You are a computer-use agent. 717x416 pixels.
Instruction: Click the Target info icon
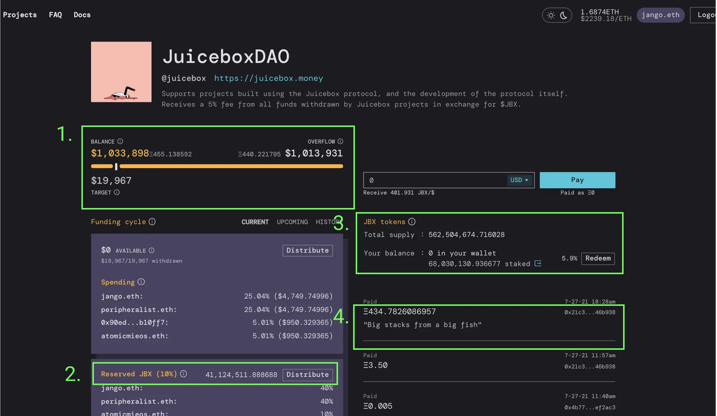(x=117, y=192)
